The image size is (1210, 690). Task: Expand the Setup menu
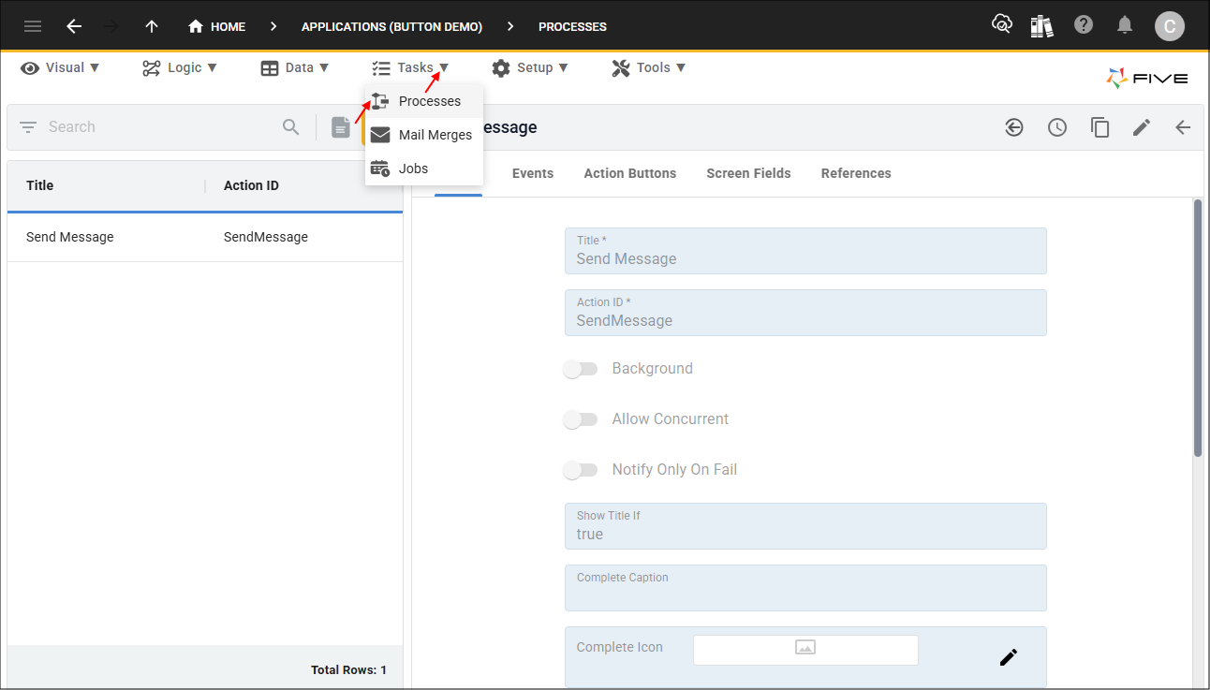[x=529, y=67]
